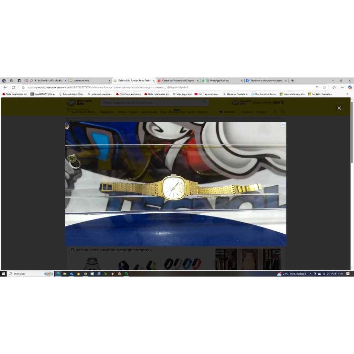Screen dimensions: 354x354
Task: View site information lock icon
Action: pos(23,87)
